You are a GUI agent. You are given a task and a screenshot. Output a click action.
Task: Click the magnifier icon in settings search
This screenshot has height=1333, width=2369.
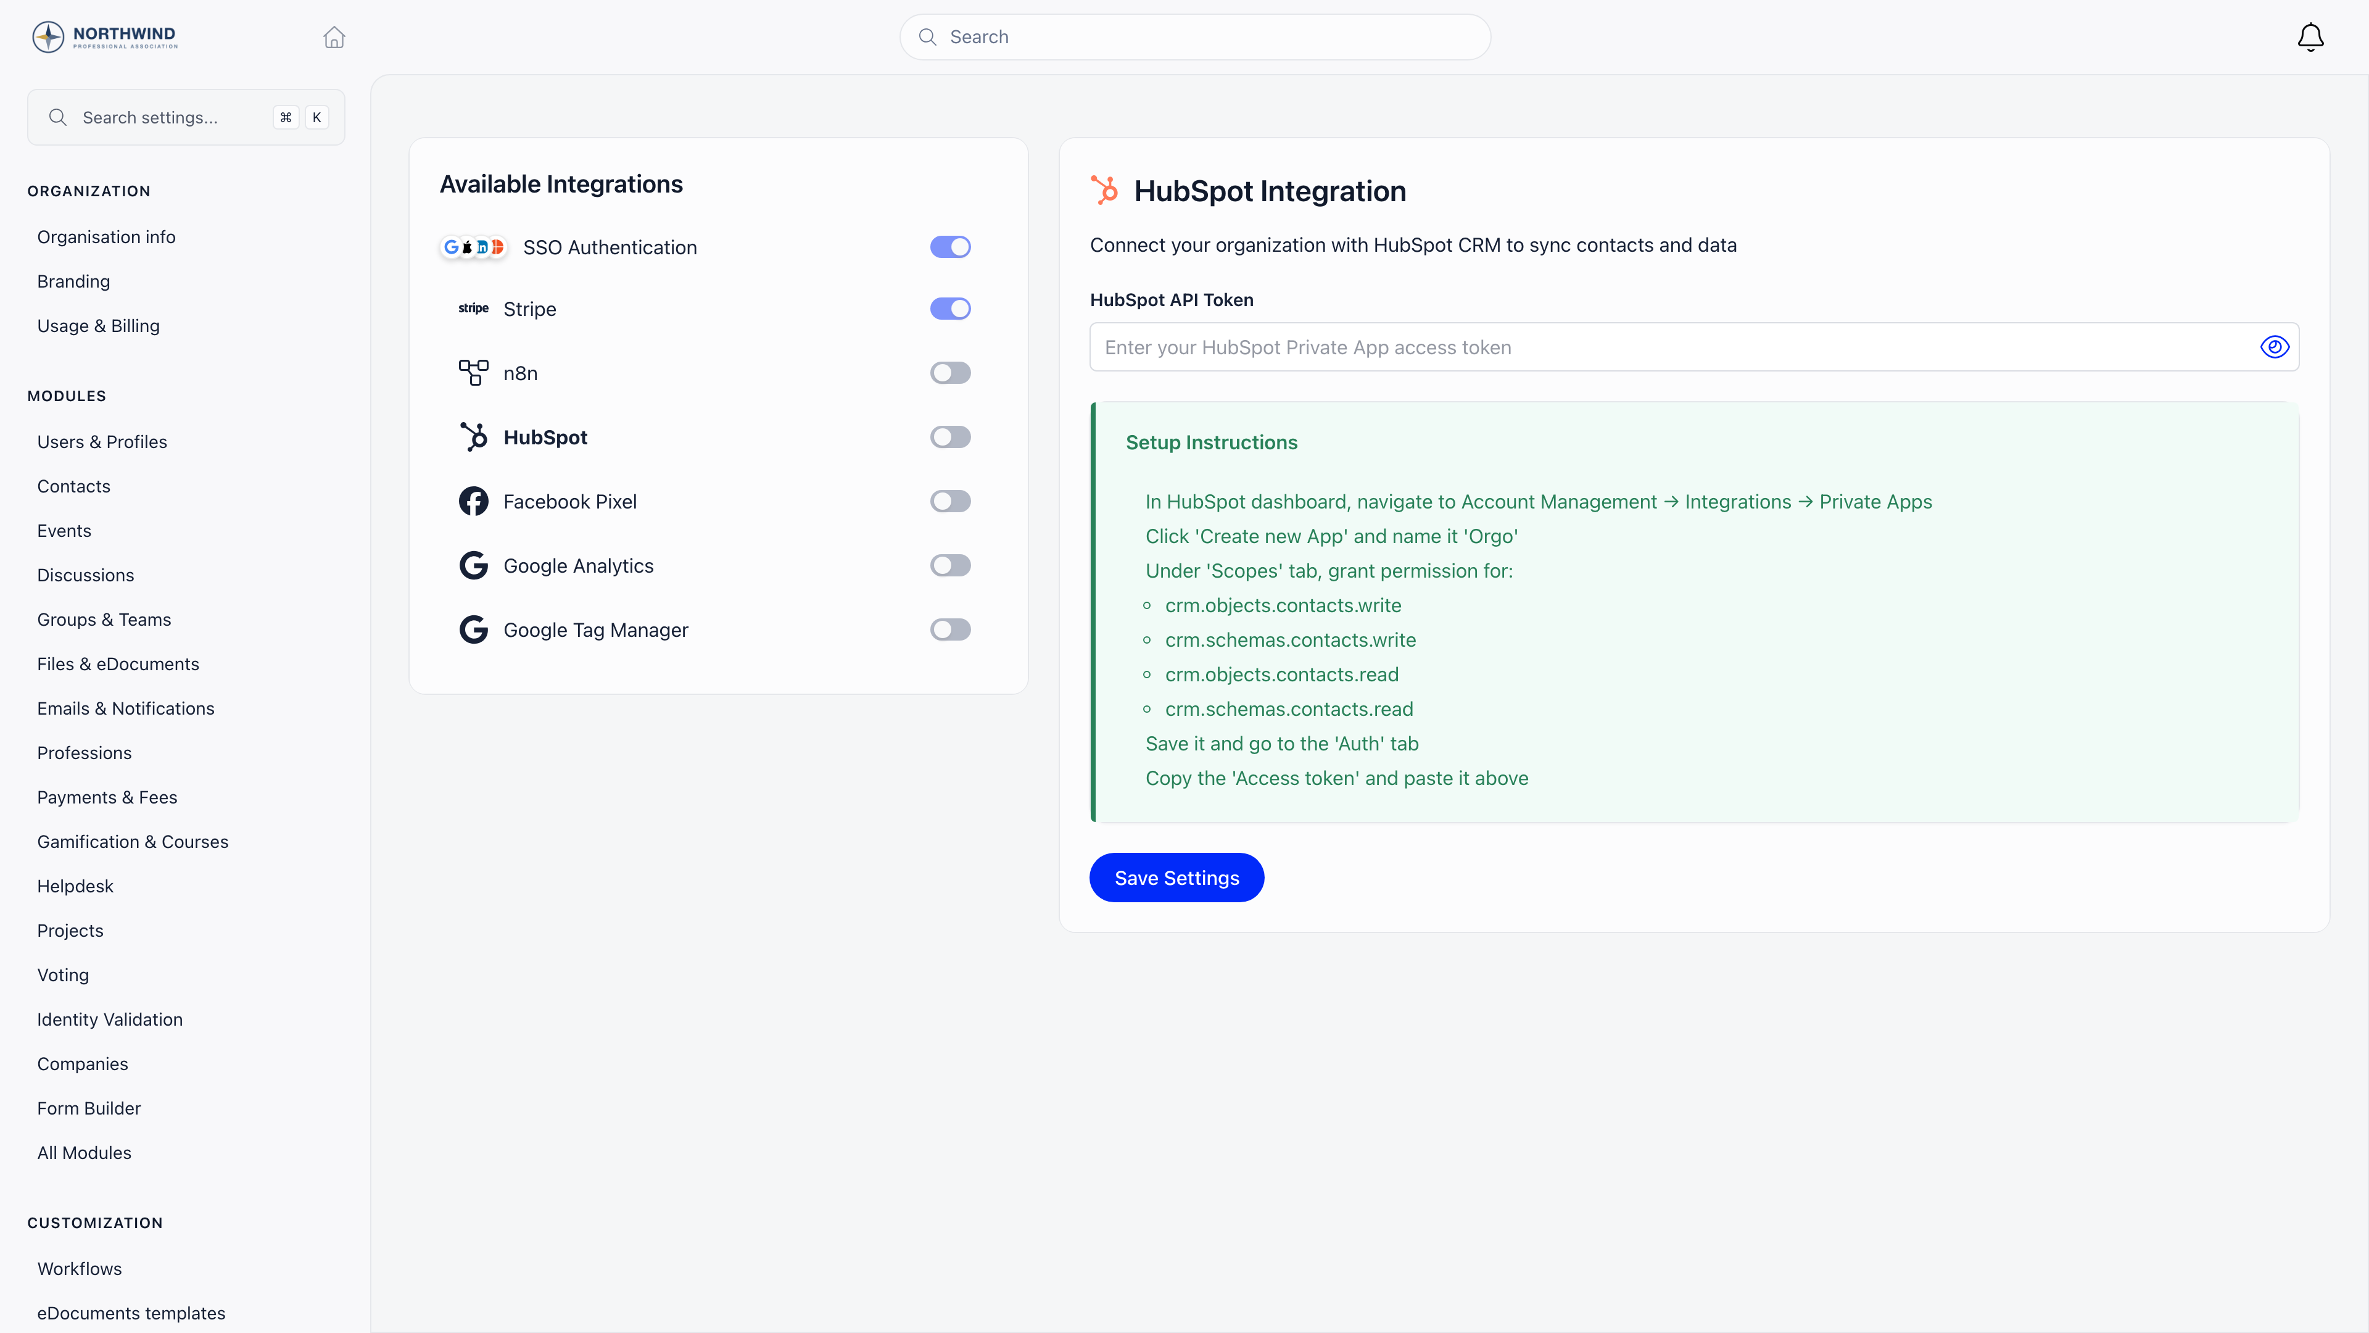(58, 117)
